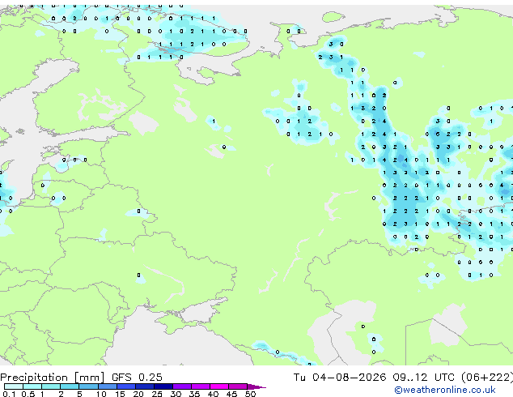Select the 45 to 50 mm magenta swatch
The height and width of the screenshot is (397, 513).
click(238, 386)
